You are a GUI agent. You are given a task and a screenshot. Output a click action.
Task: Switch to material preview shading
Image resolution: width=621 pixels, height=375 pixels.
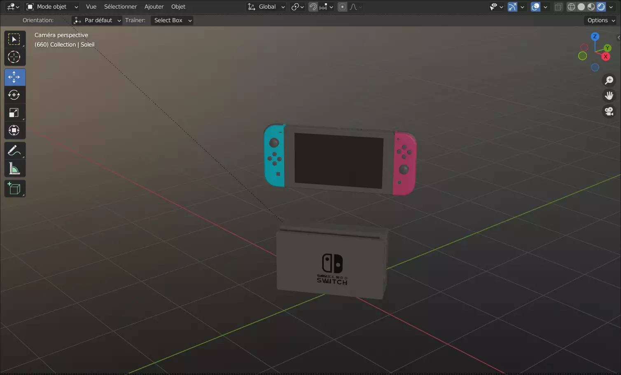click(591, 7)
